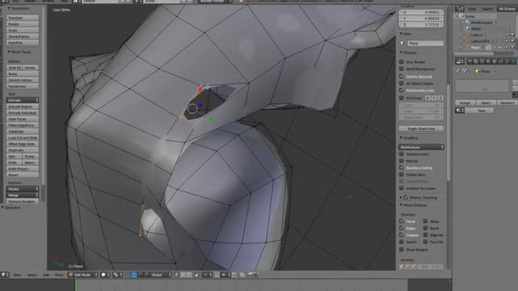The width and height of the screenshot is (518, 291).
Task: Open the Select menu in 3D viewport header
Action: click(32, 275)
